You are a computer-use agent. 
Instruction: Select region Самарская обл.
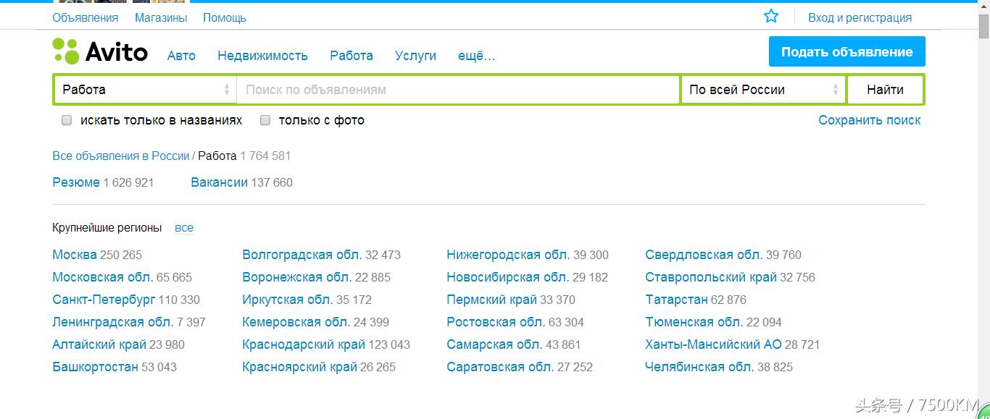coord(494,344)
